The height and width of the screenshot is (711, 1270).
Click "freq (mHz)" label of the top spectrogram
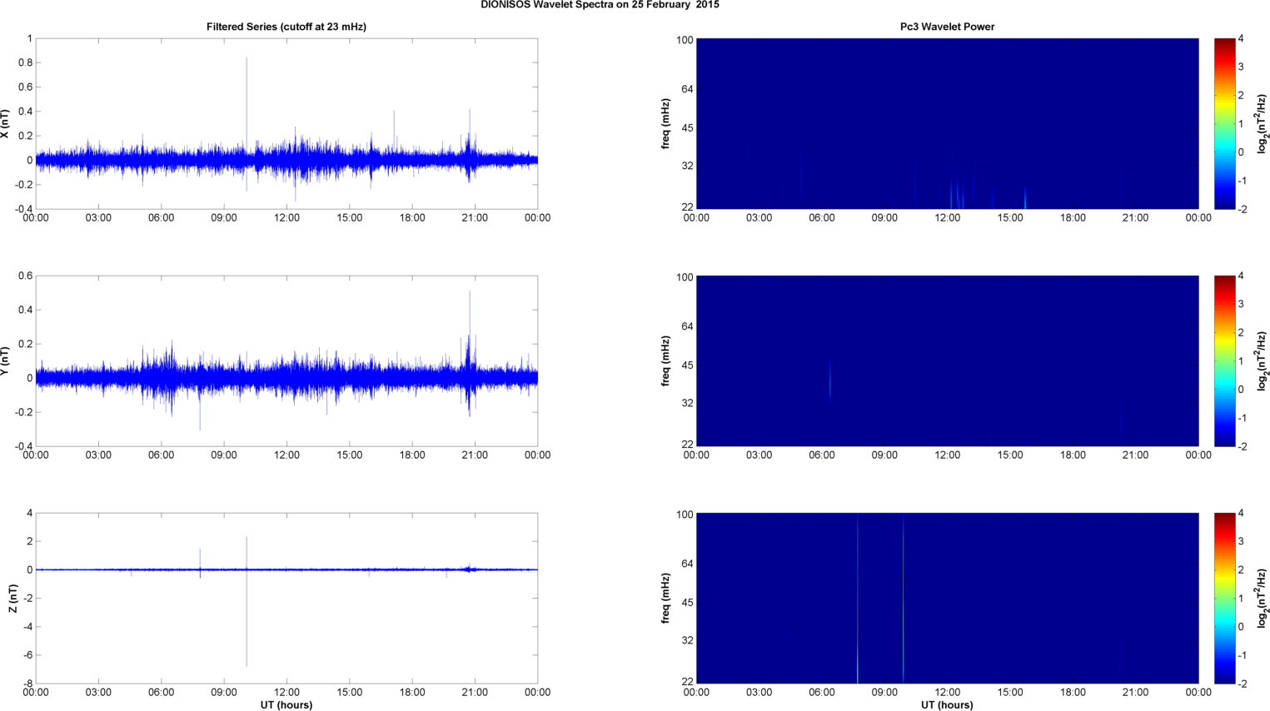point(665,123)
